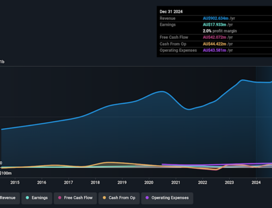
Task: Click the pink Free Cash Flow dot
Action: (60, 198)
